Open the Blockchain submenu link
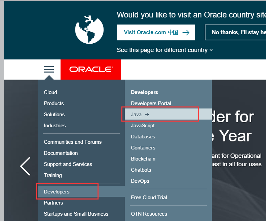Image resolution: width=266 pixels, height=221 pixels. click(143, 159)
